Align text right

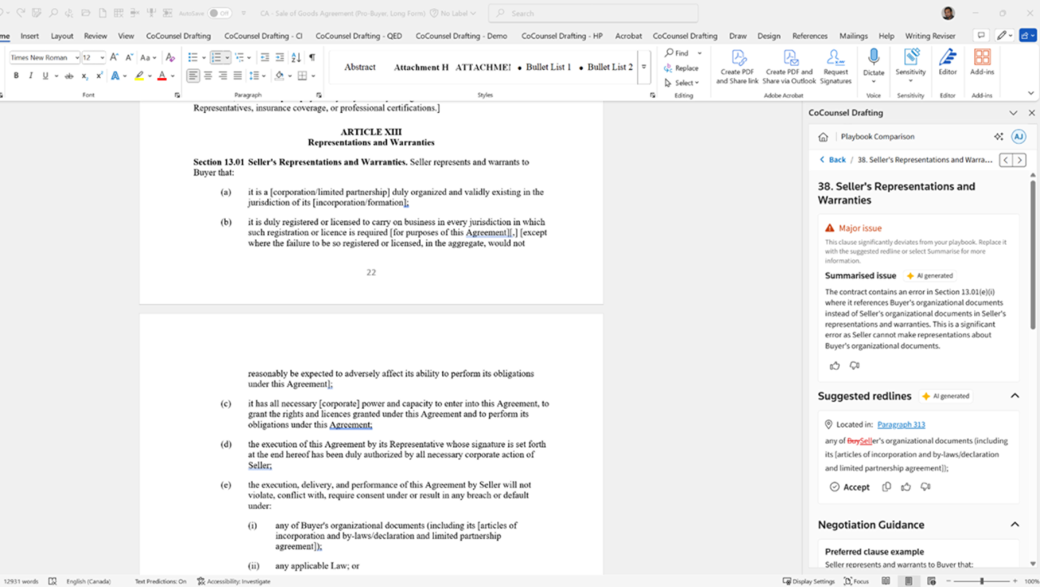click(x=223, y=76)
